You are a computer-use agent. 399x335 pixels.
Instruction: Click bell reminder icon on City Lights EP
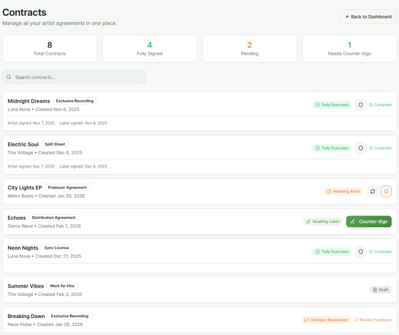pos(386,191)
